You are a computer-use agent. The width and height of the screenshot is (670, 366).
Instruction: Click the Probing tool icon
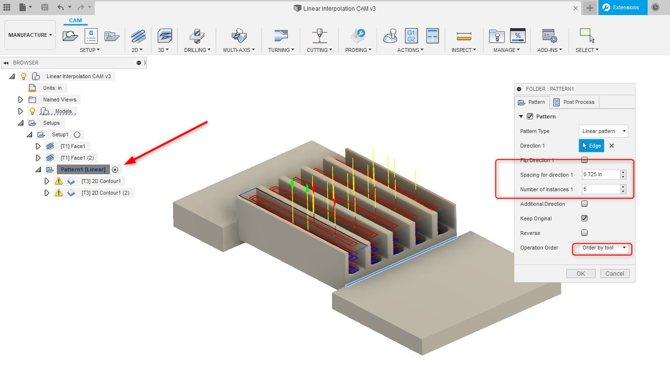point(358,36)
